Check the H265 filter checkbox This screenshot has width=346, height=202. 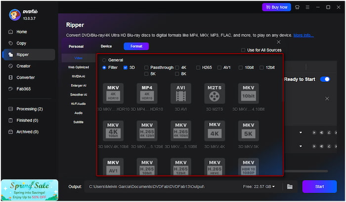click(198, 67)
